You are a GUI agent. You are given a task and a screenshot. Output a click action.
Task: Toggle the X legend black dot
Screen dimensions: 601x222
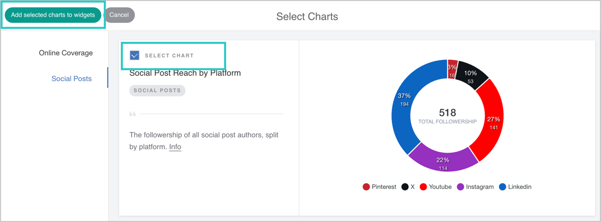(x=405, y=187)
